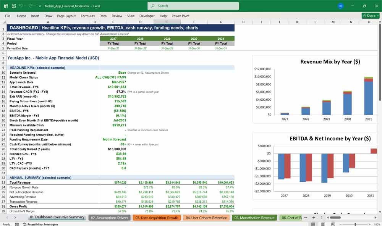Viewport: 382px width, 226px height.
Task: Switch to the Home ribbon tab
Action: tap(21, 16)
